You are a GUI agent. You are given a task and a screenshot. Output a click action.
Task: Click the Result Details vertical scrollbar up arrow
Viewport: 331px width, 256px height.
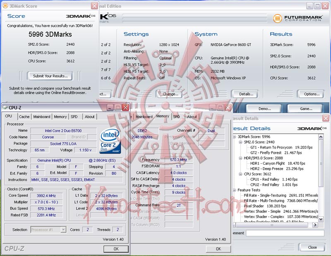pos(321,137)
